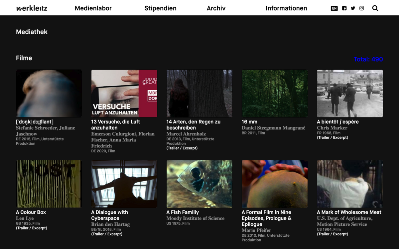Open the A Mark of Wholesome Meat title
Screen dimensions: 399x249
tap(349, 212)
